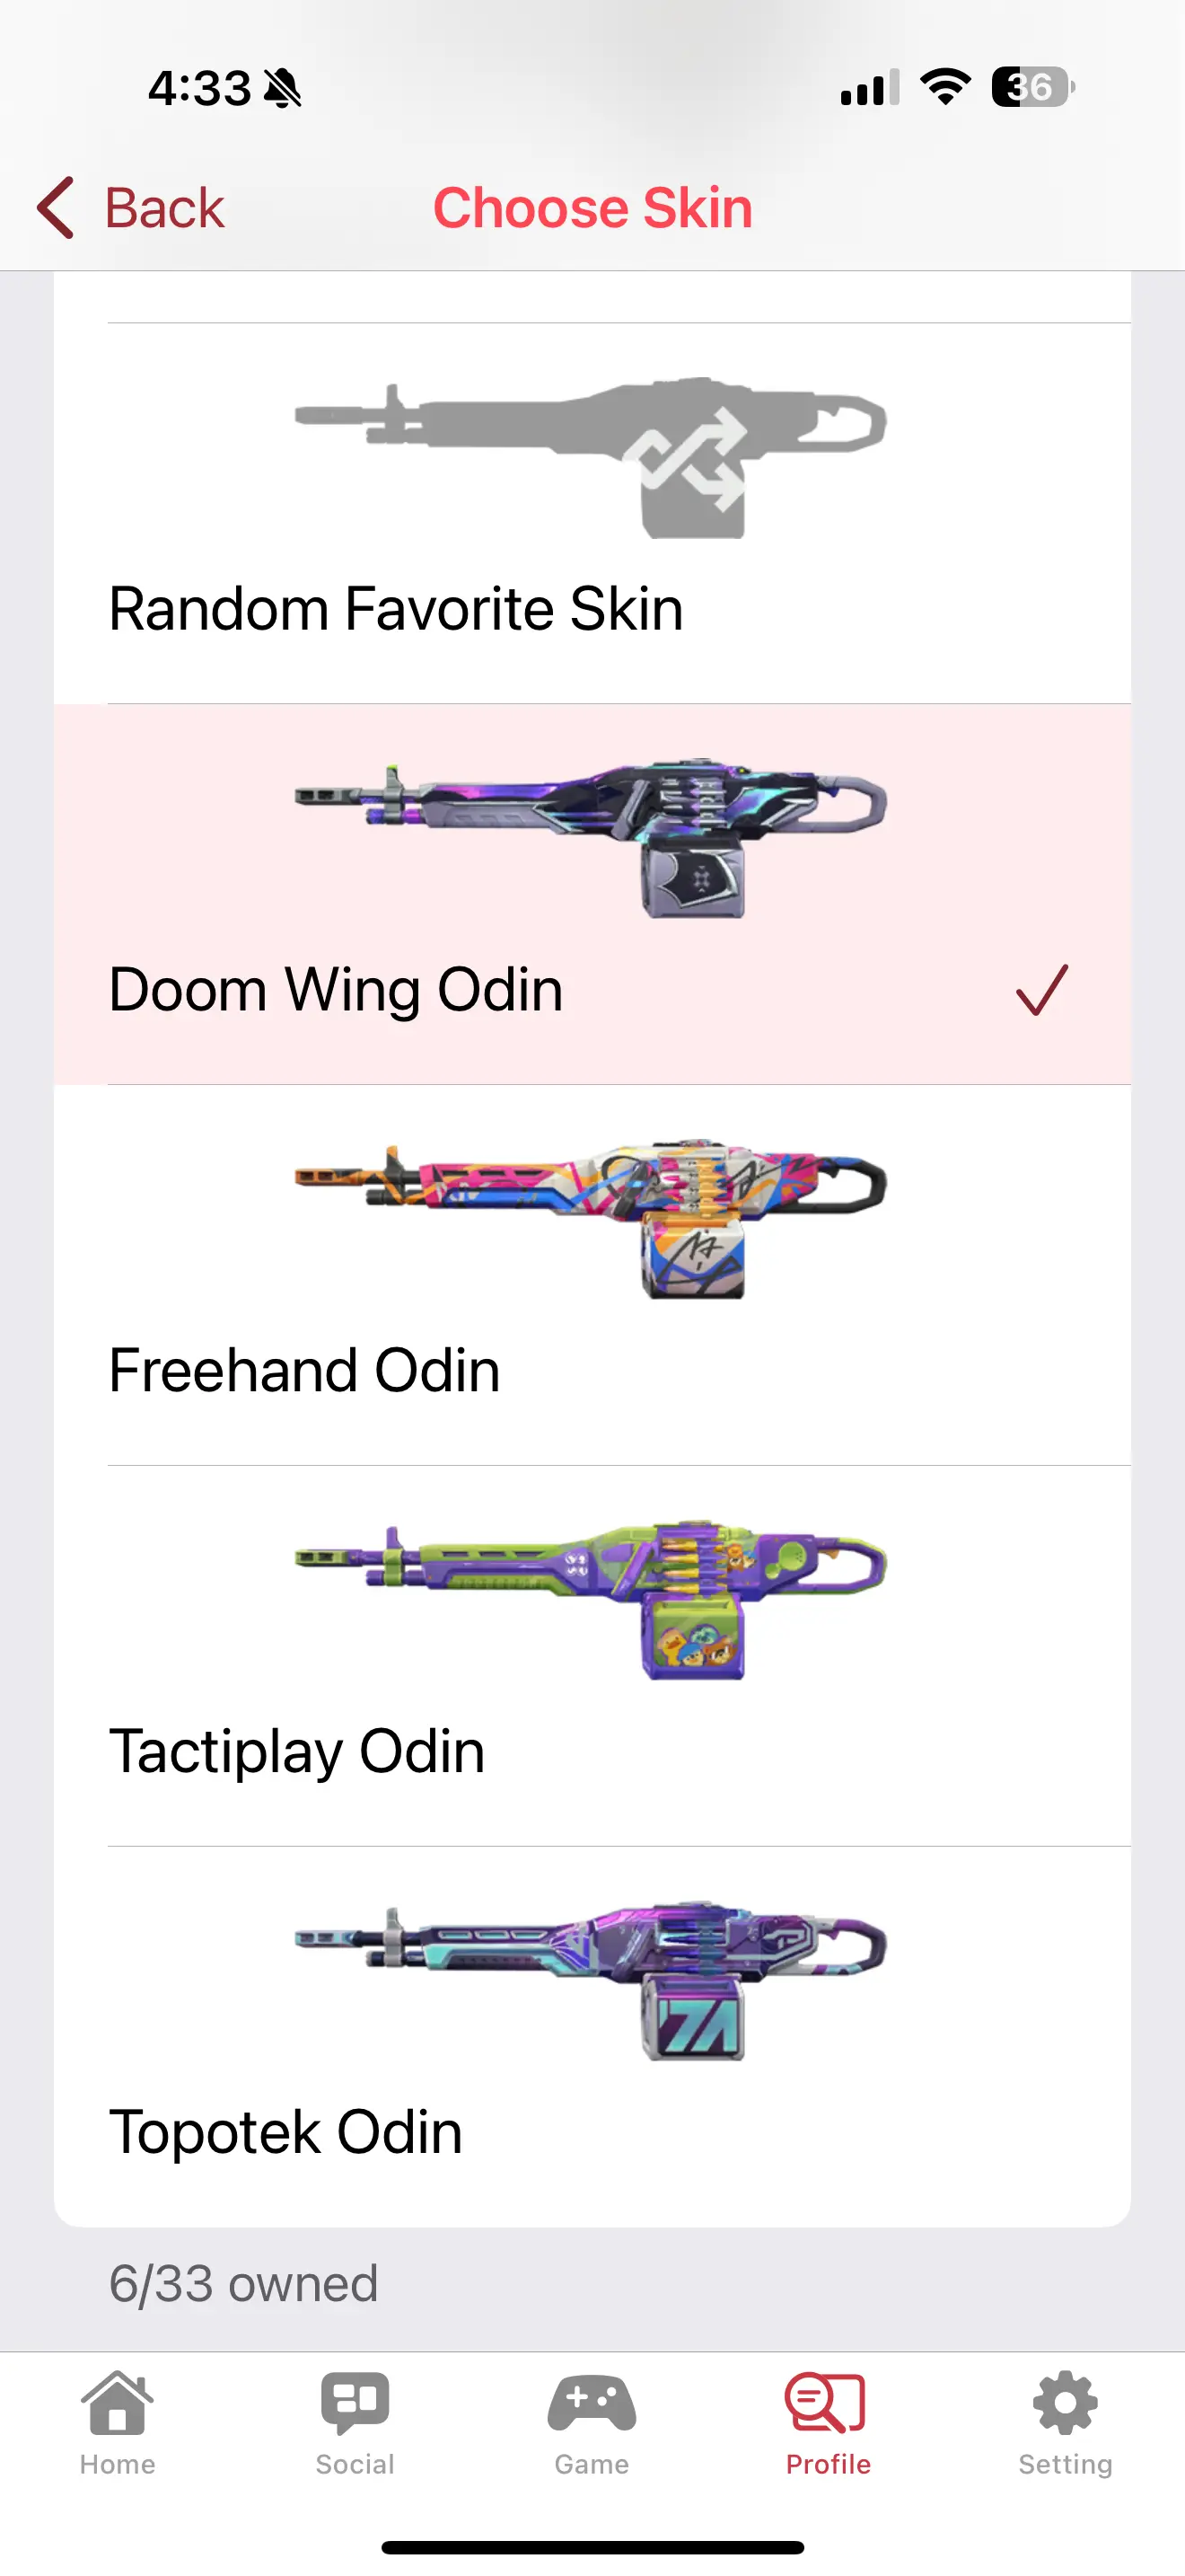Tap the Topotek Odin gun image

591,1981
